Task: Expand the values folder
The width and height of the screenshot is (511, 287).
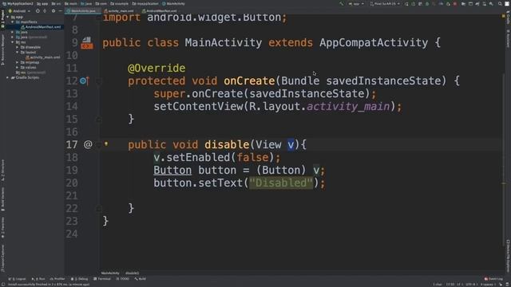Action: click(x=18, y=67)
